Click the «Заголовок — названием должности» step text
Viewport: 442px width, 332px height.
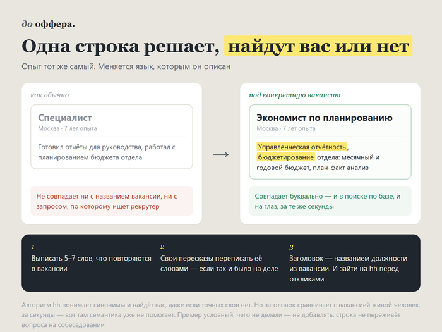click(348, 269)
